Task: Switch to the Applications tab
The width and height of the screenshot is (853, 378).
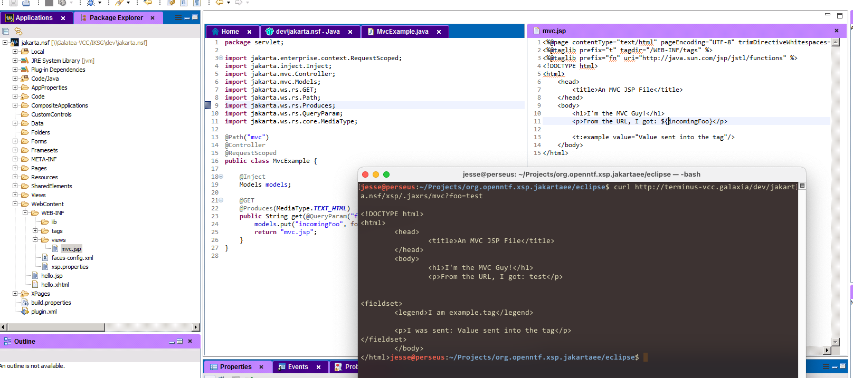Action: [34, 18]
